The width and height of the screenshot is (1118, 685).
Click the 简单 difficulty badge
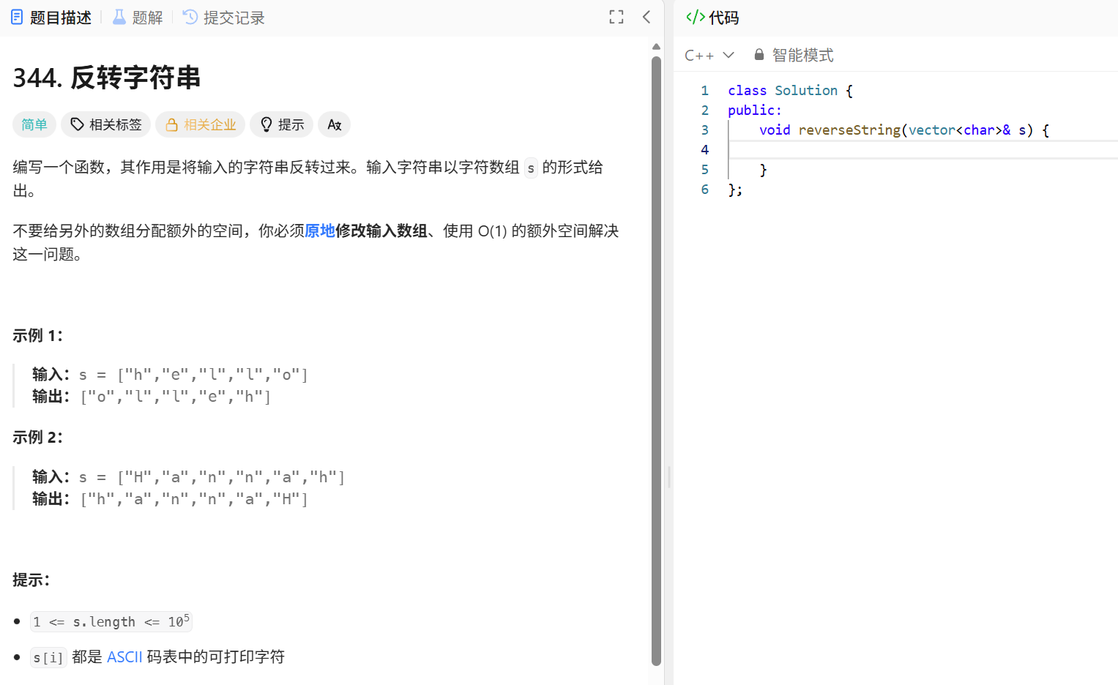click(34, 124)
